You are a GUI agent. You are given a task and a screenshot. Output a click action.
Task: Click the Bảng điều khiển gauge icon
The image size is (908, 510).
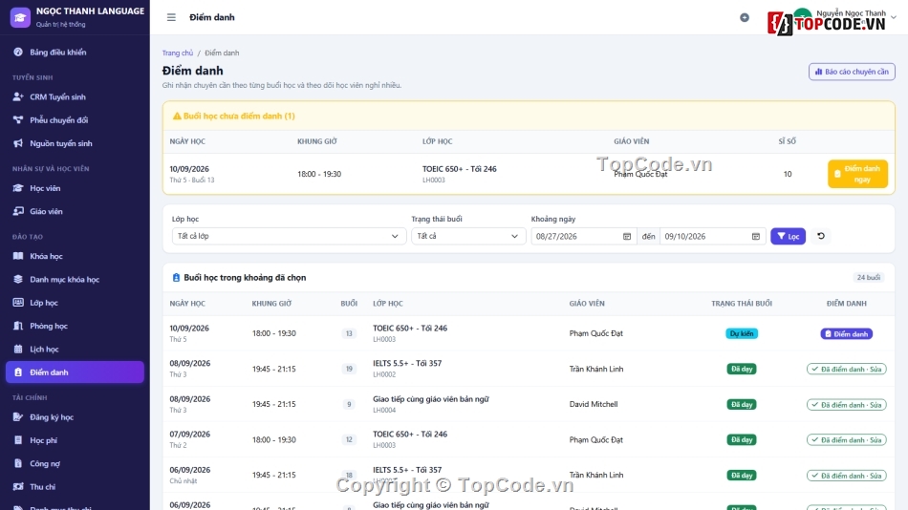tap(18, 53)
